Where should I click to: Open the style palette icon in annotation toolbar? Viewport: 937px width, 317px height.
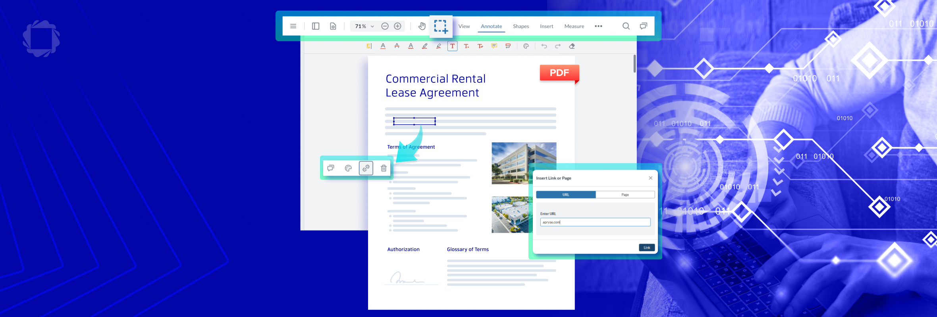pyautogui.click(x=526, y=46)
